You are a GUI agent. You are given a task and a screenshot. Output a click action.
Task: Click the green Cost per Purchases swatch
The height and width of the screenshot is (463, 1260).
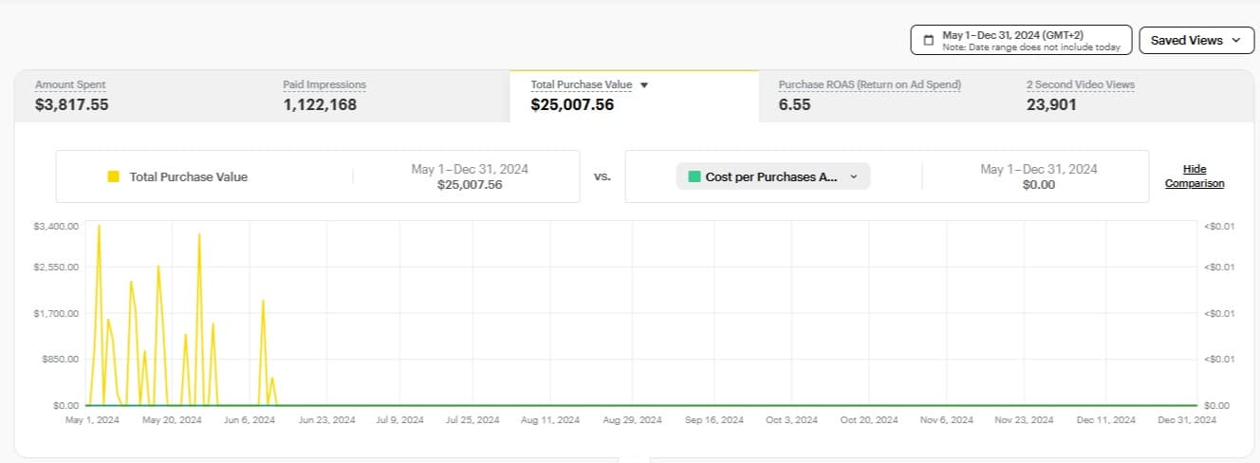[x=695, y=176]
